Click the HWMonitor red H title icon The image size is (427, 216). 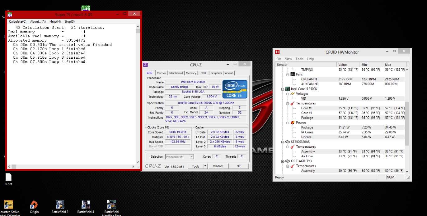277,52
